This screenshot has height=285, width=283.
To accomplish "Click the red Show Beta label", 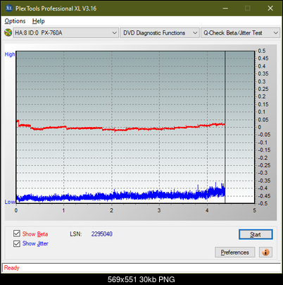I will [35, 234].
